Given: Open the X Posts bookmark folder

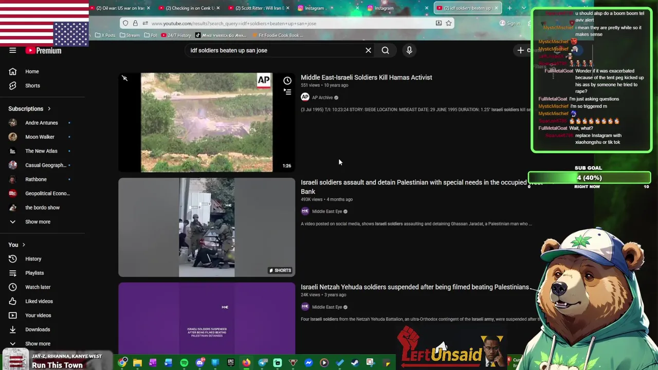Looking at the screenshot, I should 105,35.
